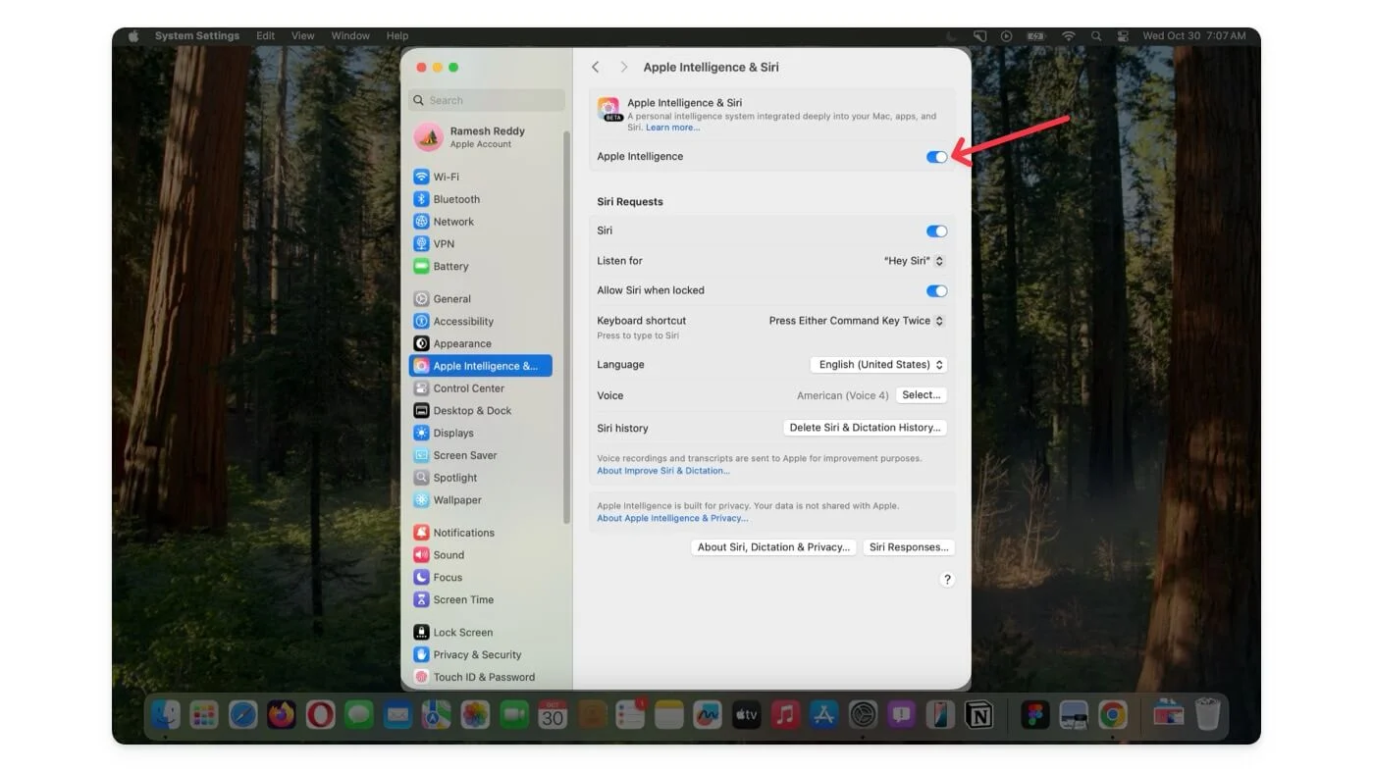
Task: Click the menu bar date and time
Action: pos(1193,36)
